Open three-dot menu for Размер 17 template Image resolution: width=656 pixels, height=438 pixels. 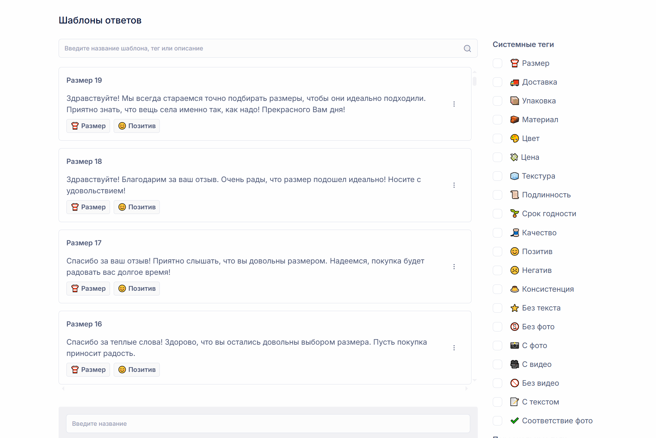point(454,267)
